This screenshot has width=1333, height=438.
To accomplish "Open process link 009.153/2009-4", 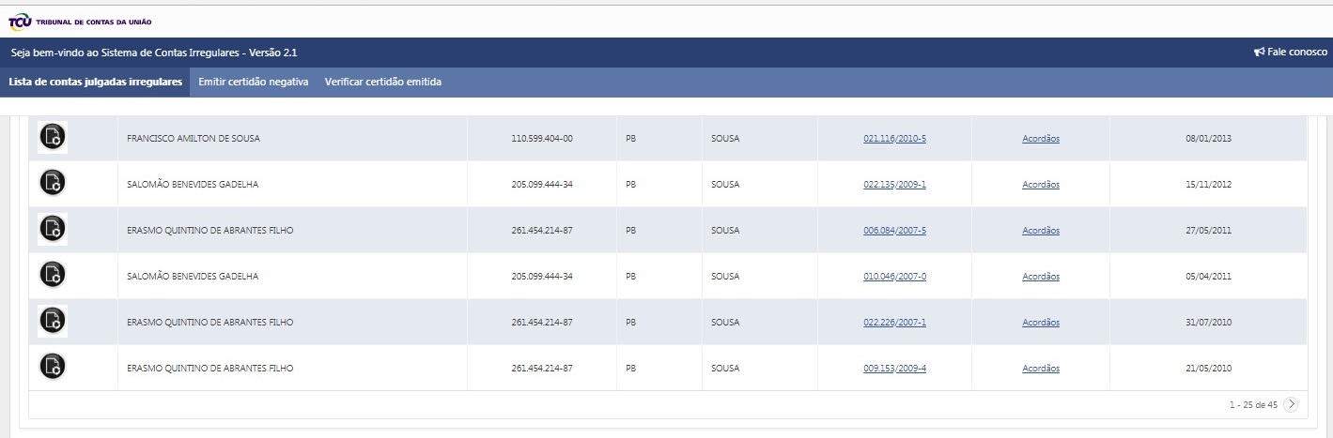I will click(894, 369).
